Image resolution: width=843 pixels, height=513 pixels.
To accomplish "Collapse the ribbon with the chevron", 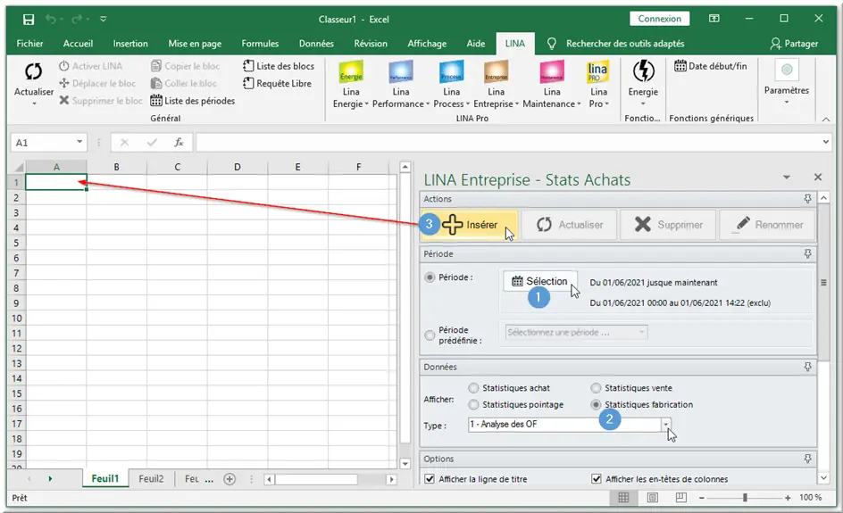I will pos(826,119).
